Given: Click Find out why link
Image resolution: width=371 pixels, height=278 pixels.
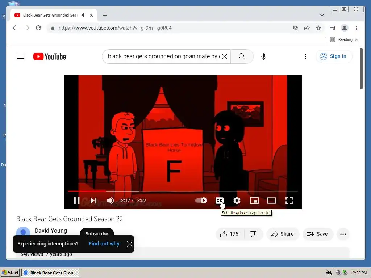Looking at the screenshot, I should pyautogui.click(x=104, y=244).
